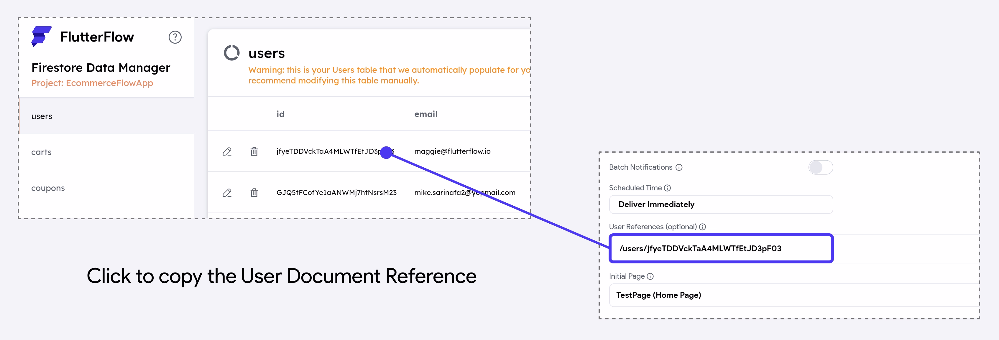This screenshot has width=999, height=340.
Task: Edit the maggie@flutterflow.io user row
Action: 227,151
